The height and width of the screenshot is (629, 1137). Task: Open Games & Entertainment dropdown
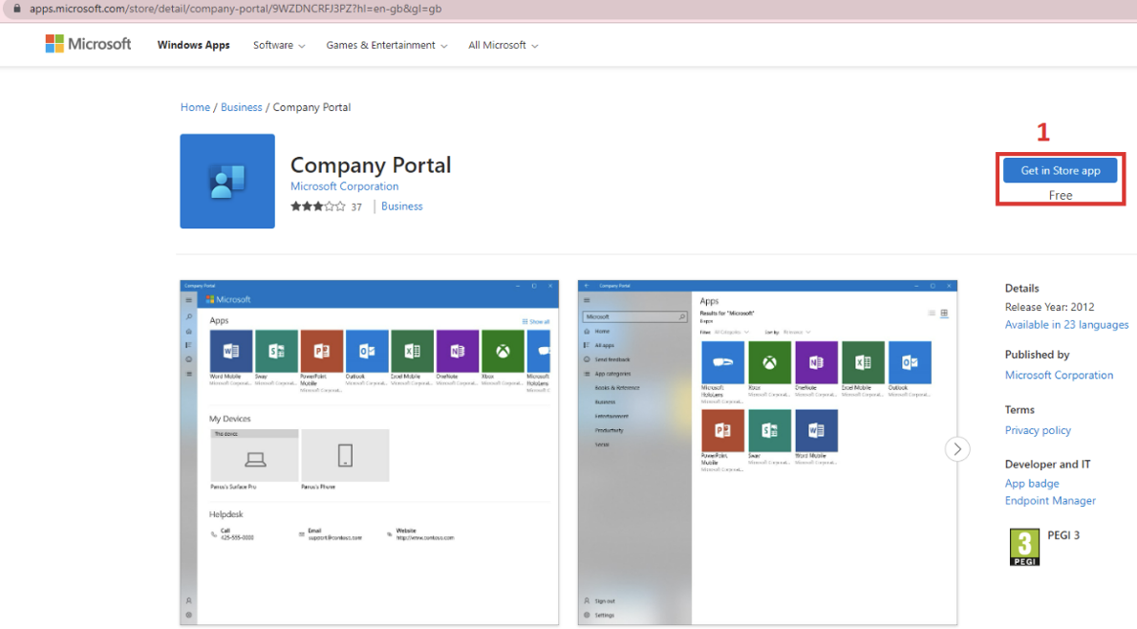[386, 45]
